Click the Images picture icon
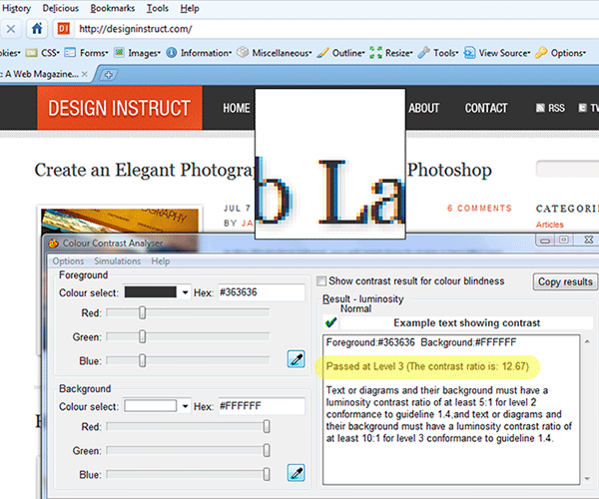The height and width of the screenshot is (499, 599). coord(119,52)
